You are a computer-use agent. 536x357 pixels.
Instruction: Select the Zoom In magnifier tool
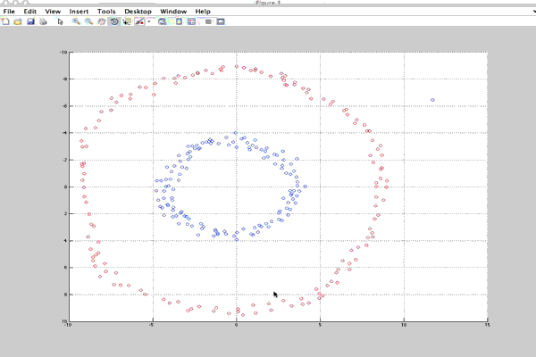click(76, 21)
